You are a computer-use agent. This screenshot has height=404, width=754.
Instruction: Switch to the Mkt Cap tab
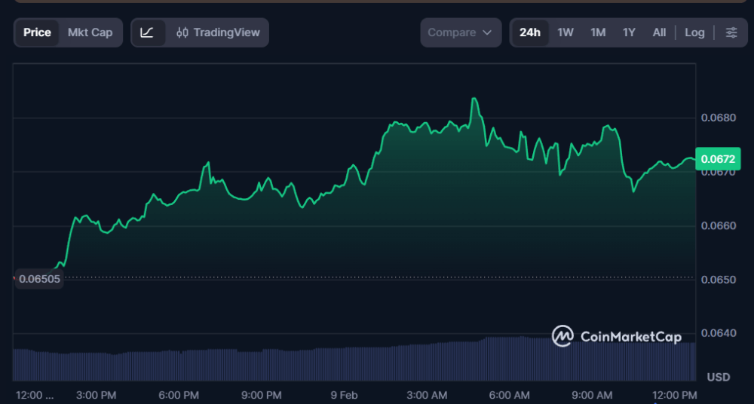click(90, 32)
